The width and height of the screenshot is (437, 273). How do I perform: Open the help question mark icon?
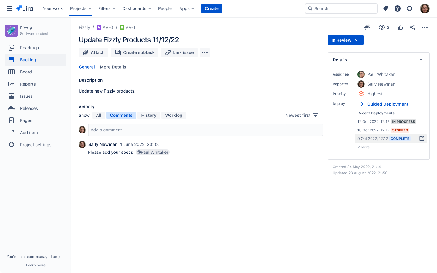398,8
